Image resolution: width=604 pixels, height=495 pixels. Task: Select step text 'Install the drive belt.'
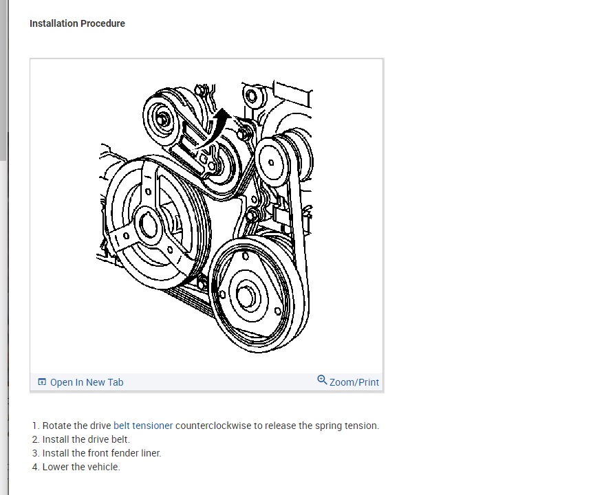[x=86, y=439]
